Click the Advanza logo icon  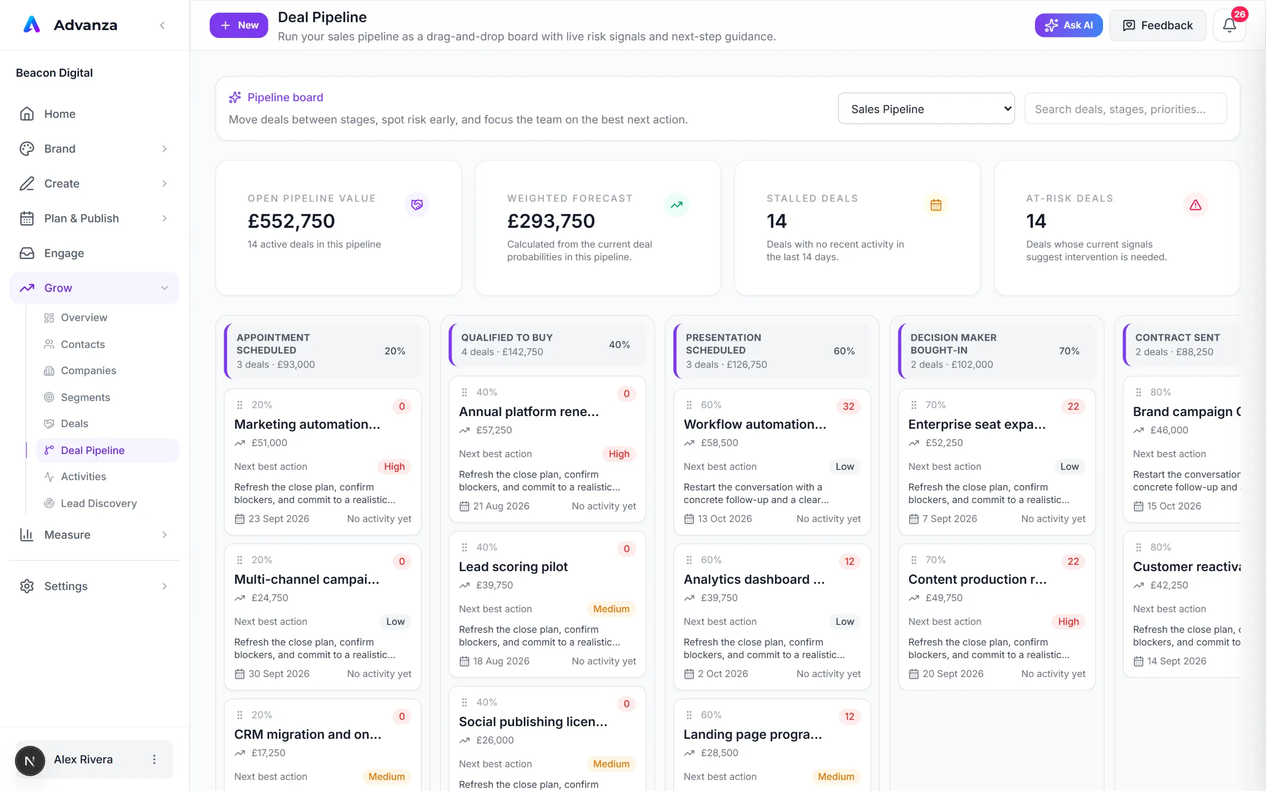pyautogui.click(x=32, y=25)
